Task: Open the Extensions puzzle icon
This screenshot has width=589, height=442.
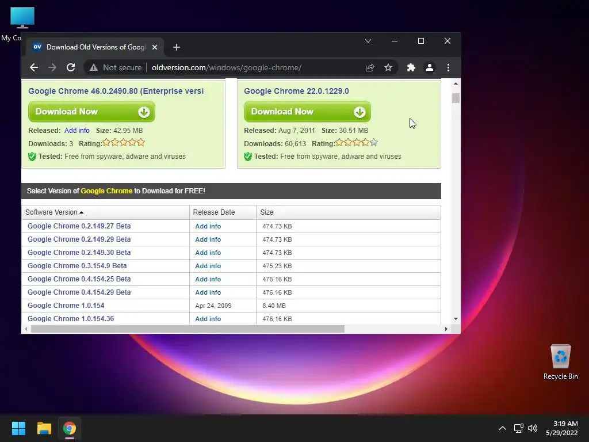Action: tap(411, 68)
